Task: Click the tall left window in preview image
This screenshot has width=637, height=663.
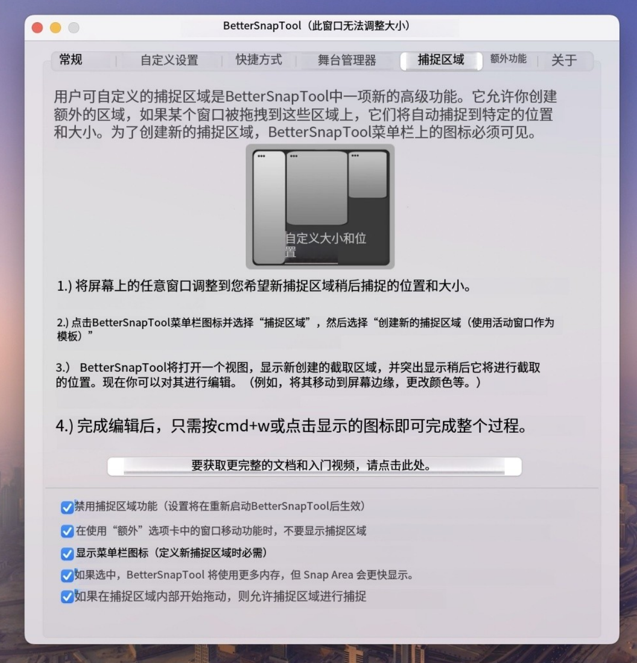Action: click(269, 207)
